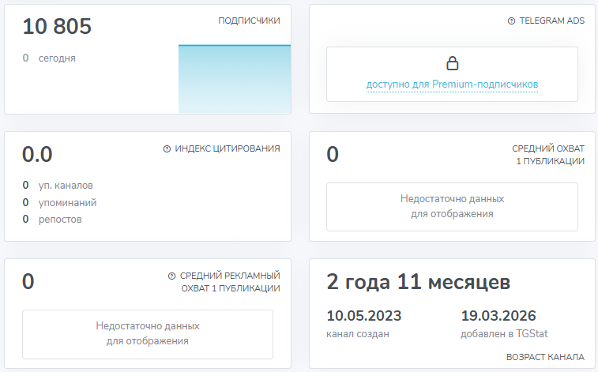Image resolution: width=598 pixels, height=372 pixels.
Task: Click the СРЕДНИЙ РЕКЛАМНЫЙ ОХВАТ heading
Action: click(230, 282)
